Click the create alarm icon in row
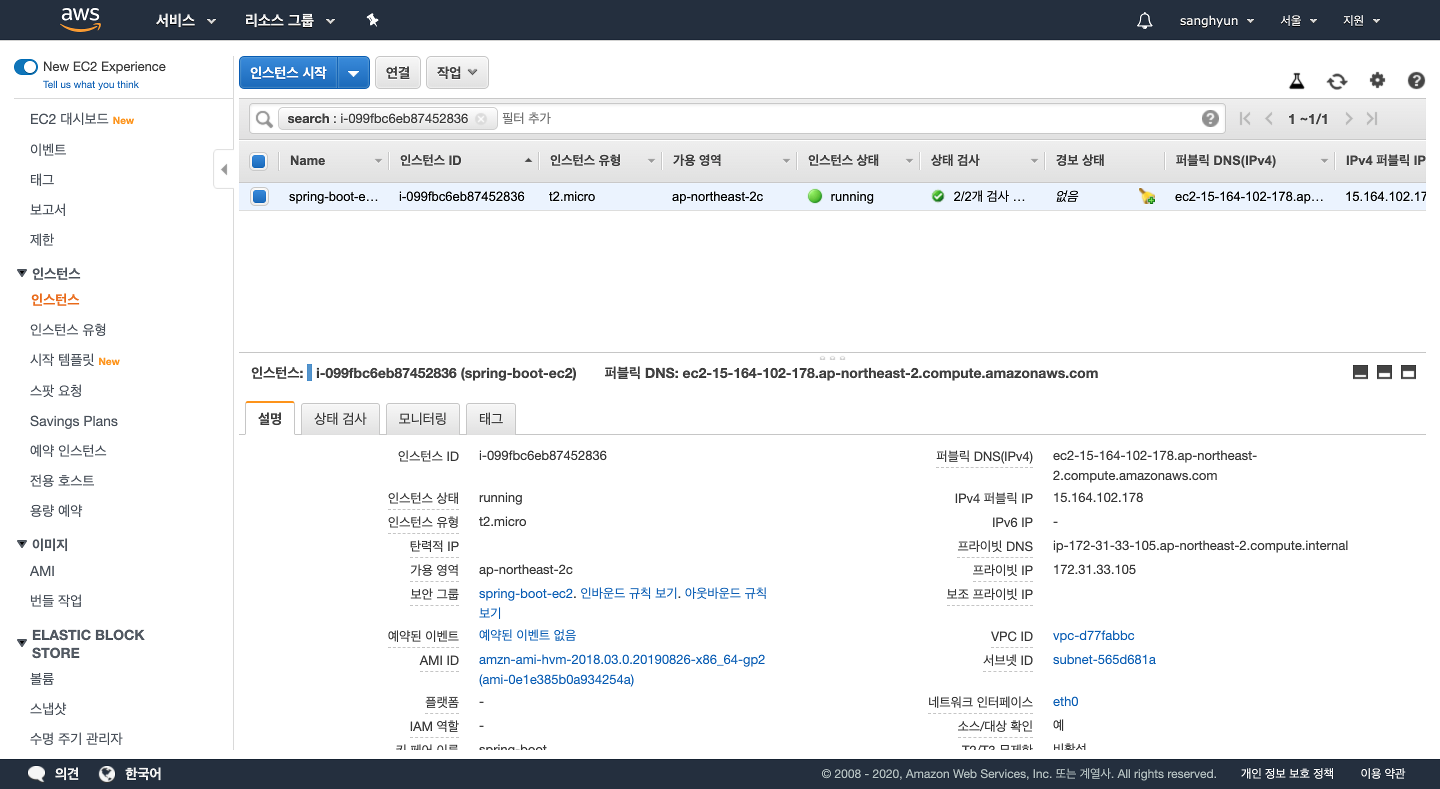This screenshot has height=789, width=1440. coord(1146,196)
